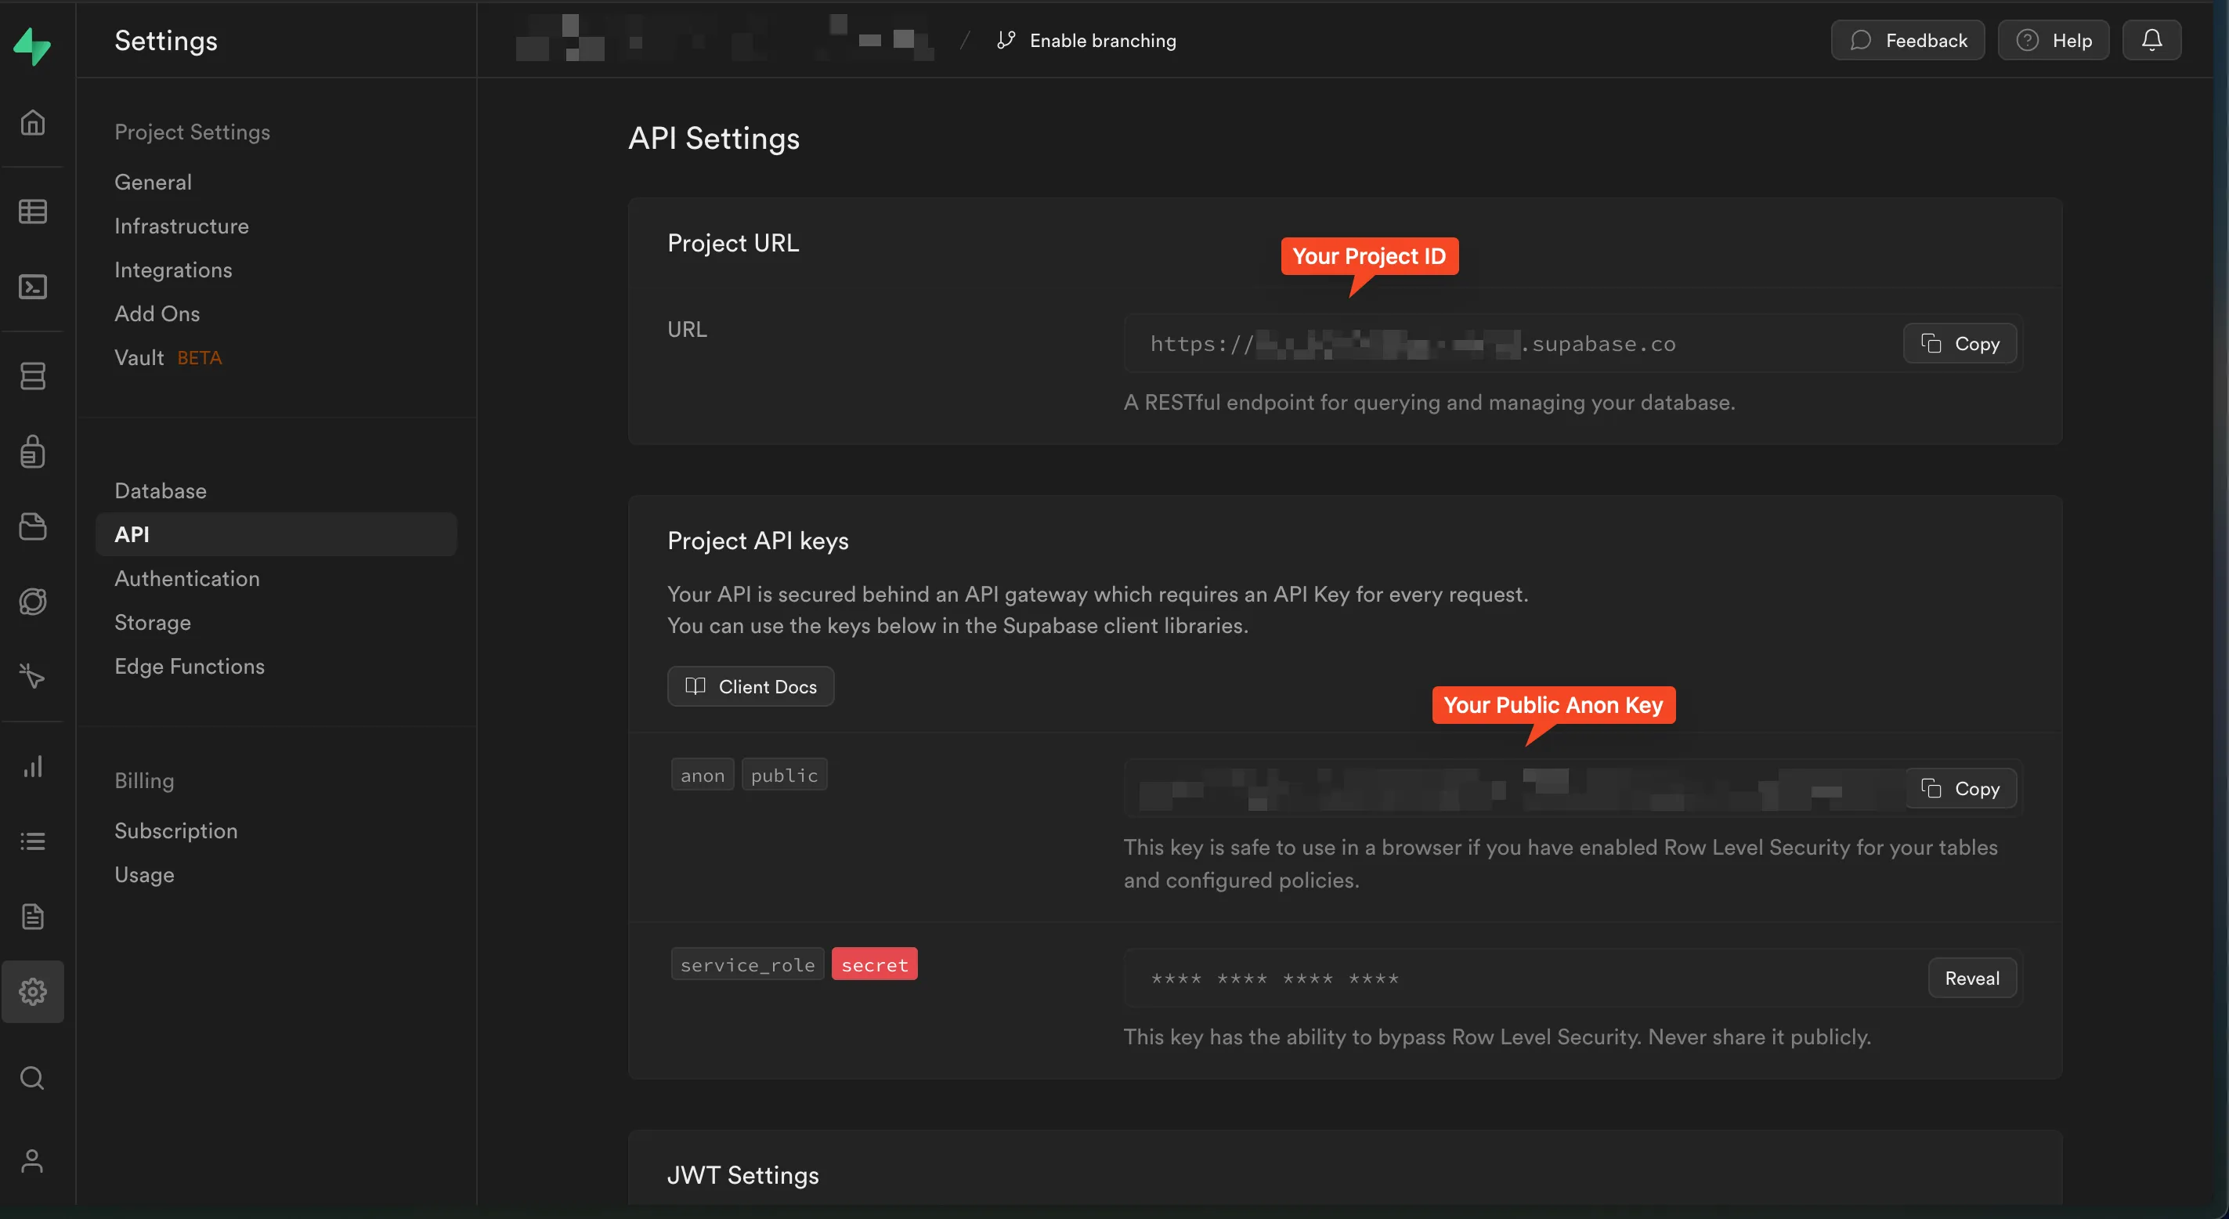The width and height of the screenshot is (2229, 1219).
Task: Click the 'Project URL' heading
Action: [x=733, y=242]
